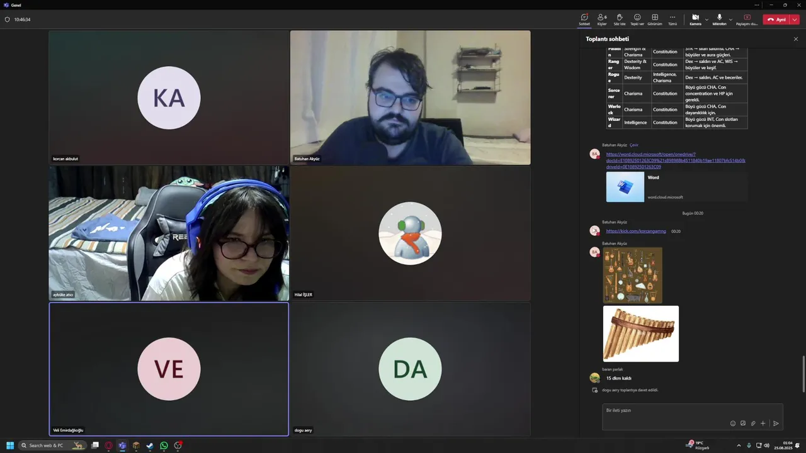Image resolution: width=806 pixels, height=453 pixels.
Task: Turn on the Kamera
Action: pos(695,20)
